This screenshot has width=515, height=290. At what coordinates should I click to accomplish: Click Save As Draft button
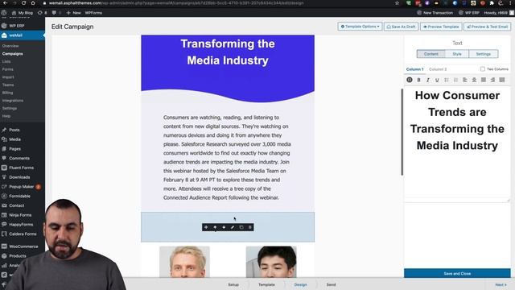click(x=402, y=27)
